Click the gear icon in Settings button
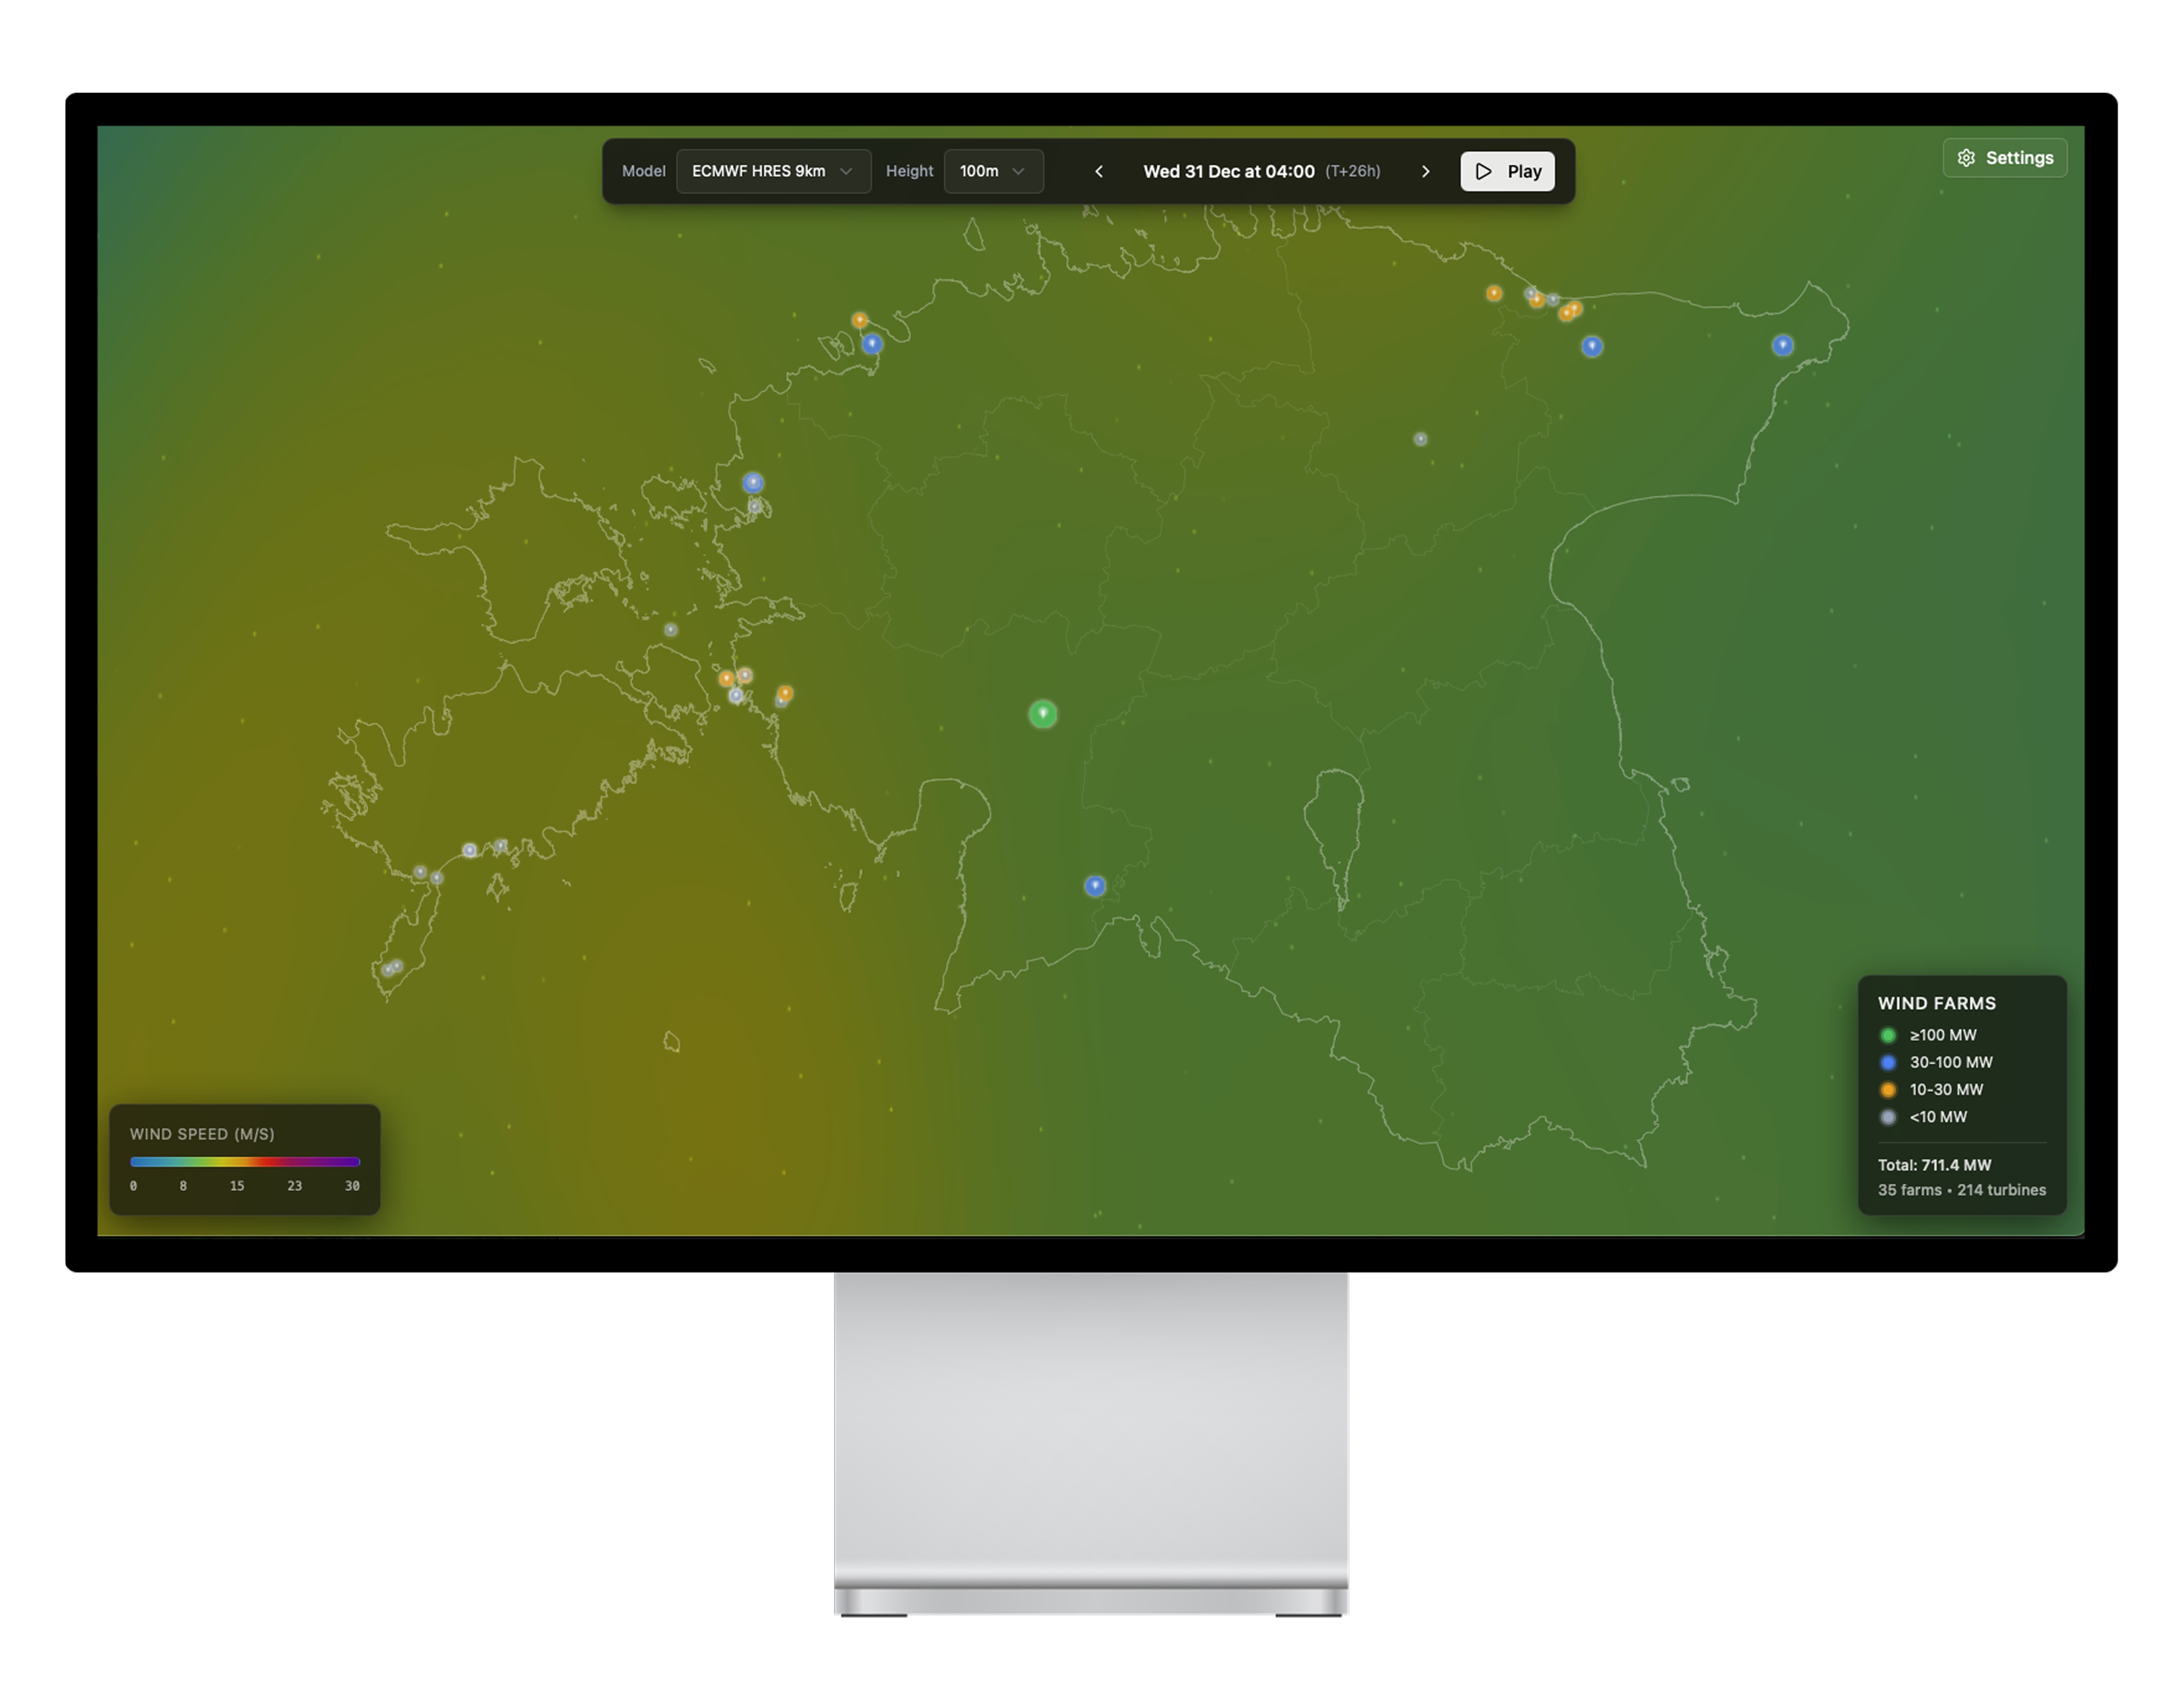This screenshot has width=2184, height=1686. 1966,158
